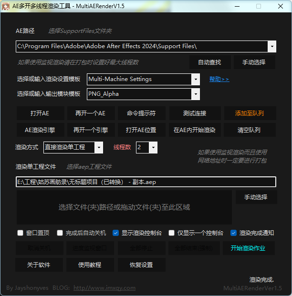The height and width of the screenshot is (296, 292).
Task: Click the cyan 开始渲染作业 button
Action: pyautogui.click(x=249, y=248)
